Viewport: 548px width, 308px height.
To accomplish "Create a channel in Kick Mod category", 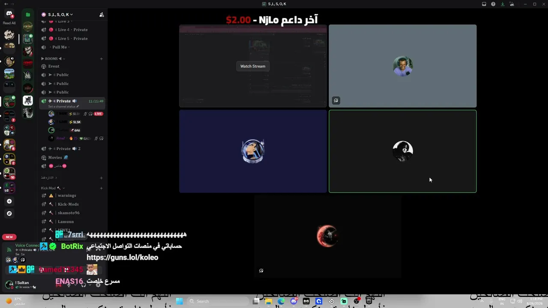I will [x=101, y=188].
